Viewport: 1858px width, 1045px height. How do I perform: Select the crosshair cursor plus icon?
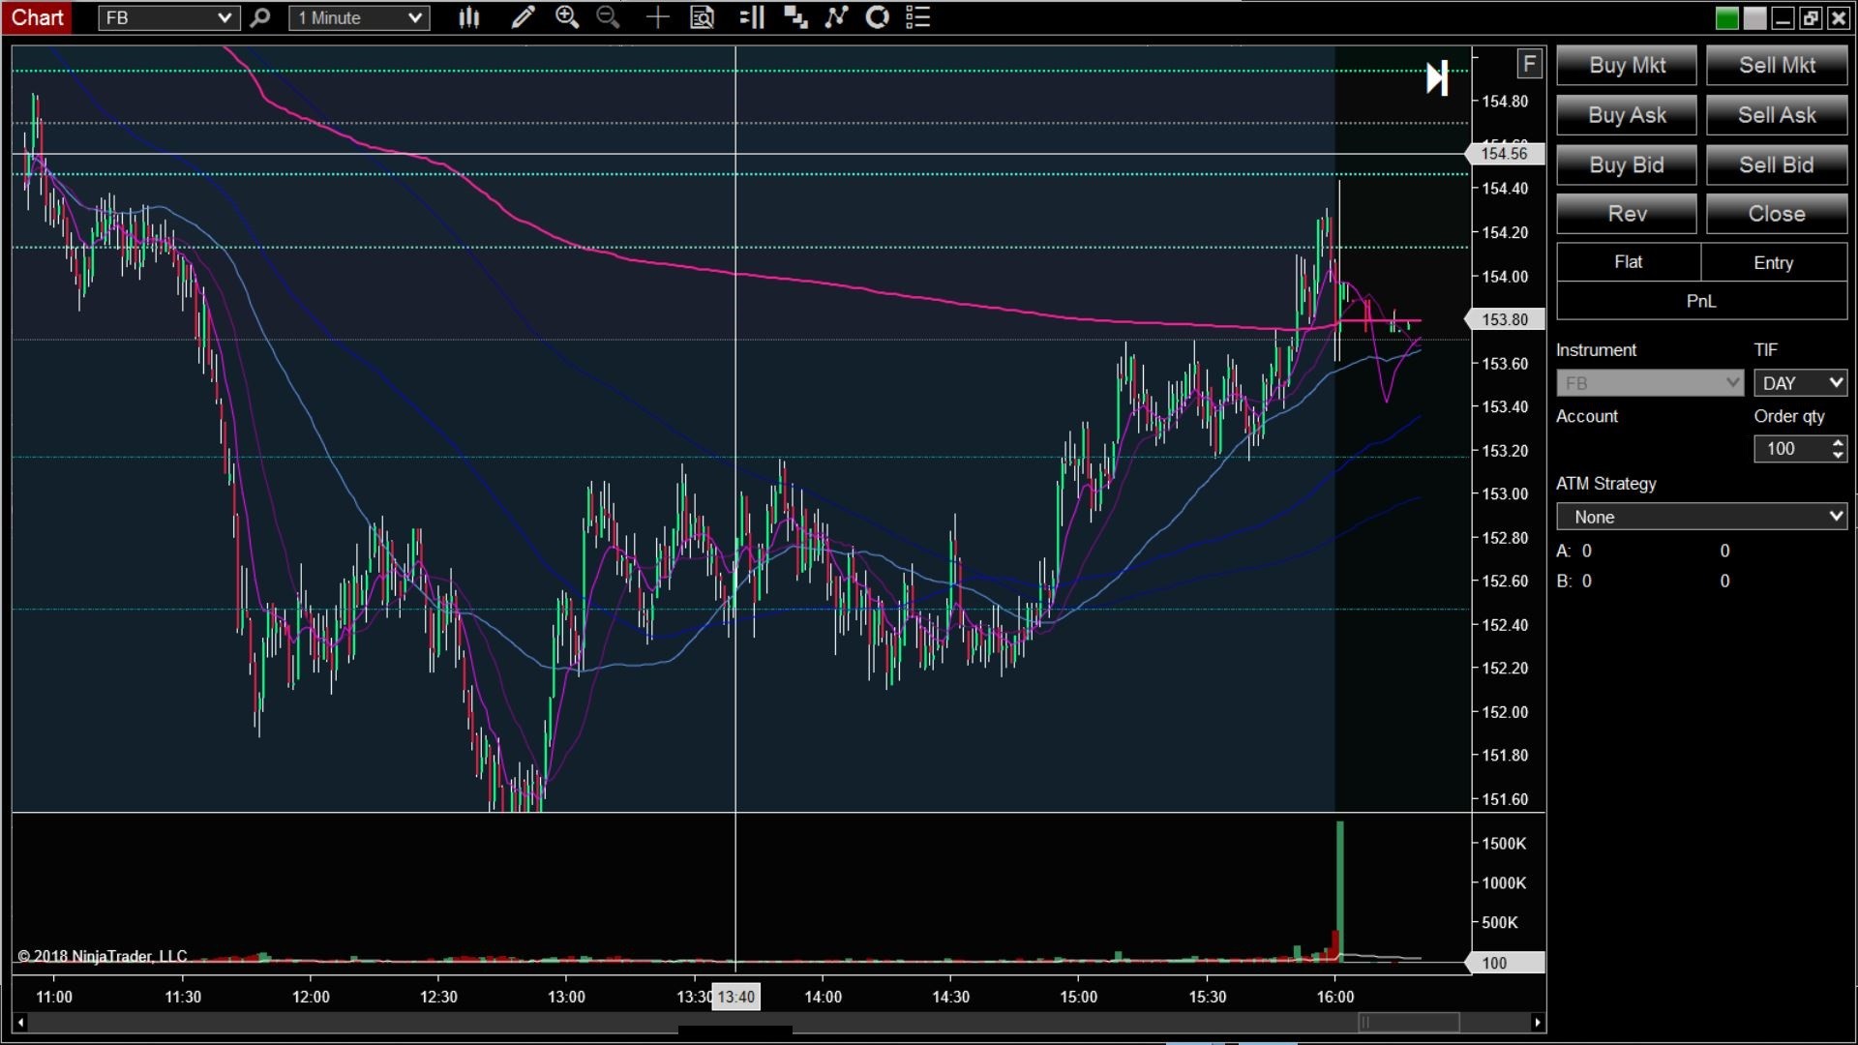[657, 17]
